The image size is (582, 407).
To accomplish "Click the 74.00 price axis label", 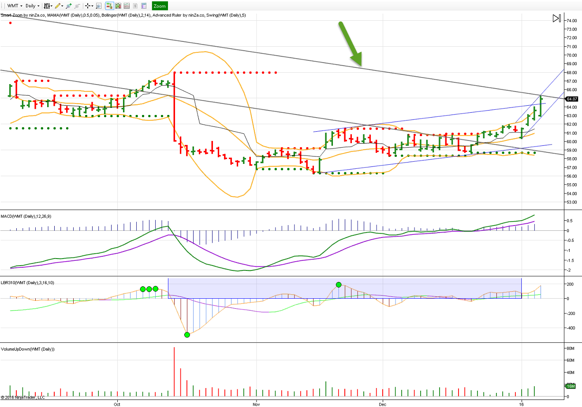I will [572, 21].
